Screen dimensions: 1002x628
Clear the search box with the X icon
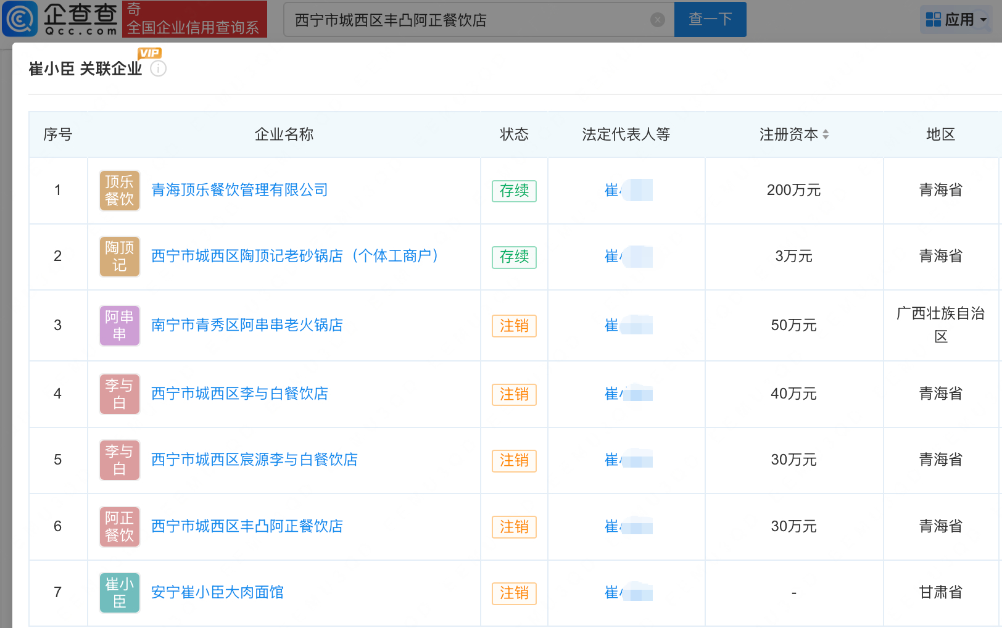pos(658,20)
